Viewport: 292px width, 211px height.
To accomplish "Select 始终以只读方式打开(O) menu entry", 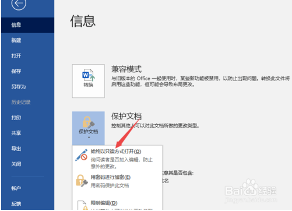I will click(x=117, y=158).
